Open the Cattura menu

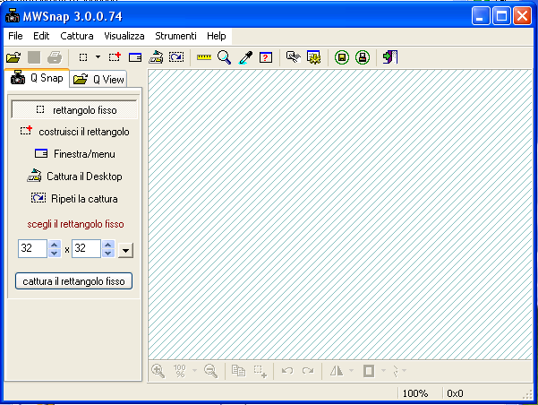(76, 36)
